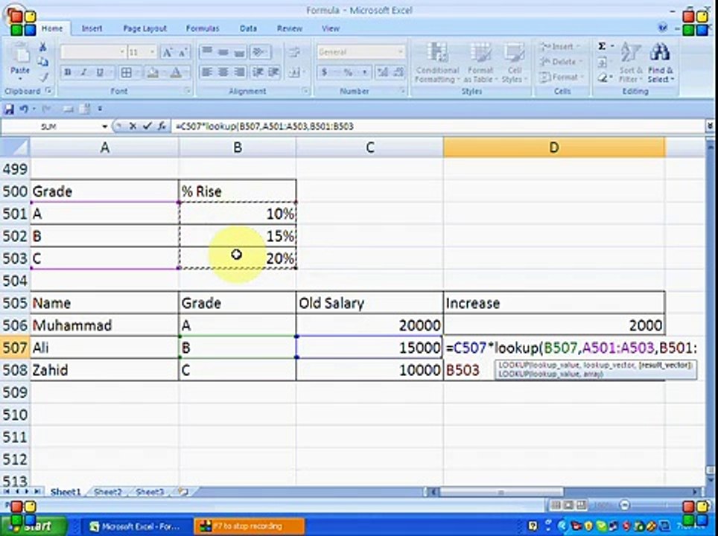Image resolution: width=718 pixels, height=536 pixels.
Task: Open Find & Select dropdown
Action: [661, 63]
